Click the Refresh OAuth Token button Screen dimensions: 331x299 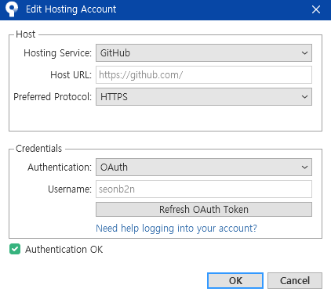[x=204, y=209]
